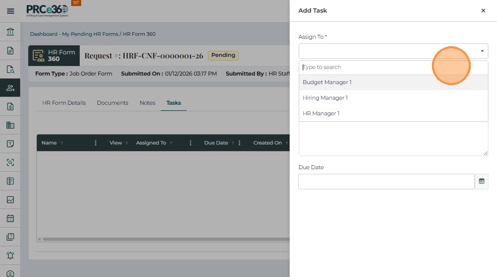Image resolution: width=497 pixels, height=277 pixels.
Task: Select Hiring Manager 1 option
Action: [x=394, y=98]
